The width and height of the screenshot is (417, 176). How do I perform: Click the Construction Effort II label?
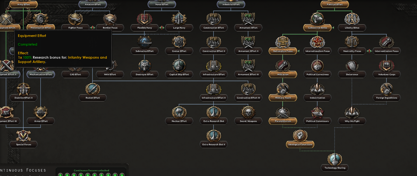(x=214, y=51)
